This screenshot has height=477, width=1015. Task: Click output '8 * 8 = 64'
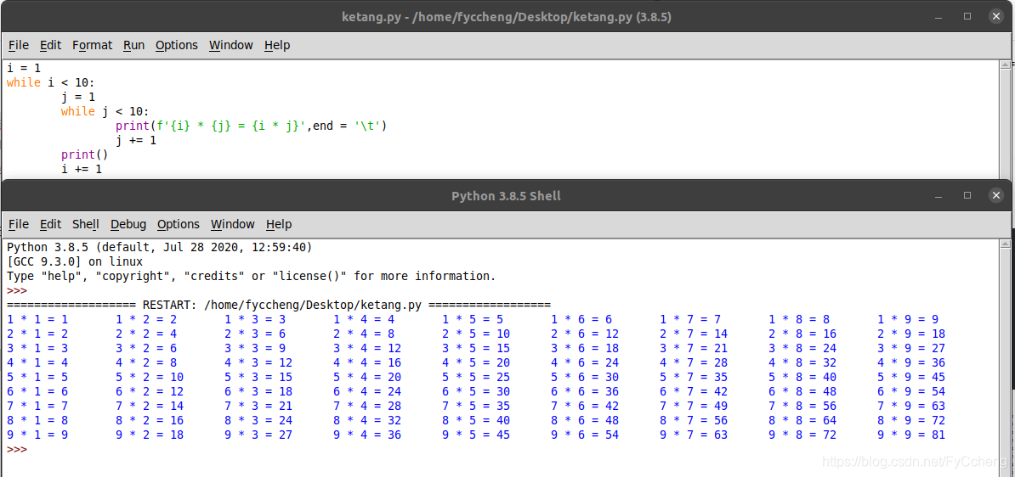pos(802,421)
